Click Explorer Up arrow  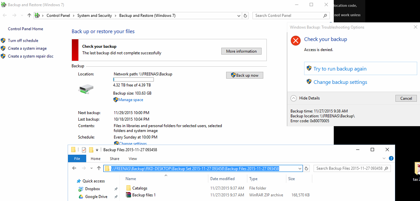click(x=99, y=168)
